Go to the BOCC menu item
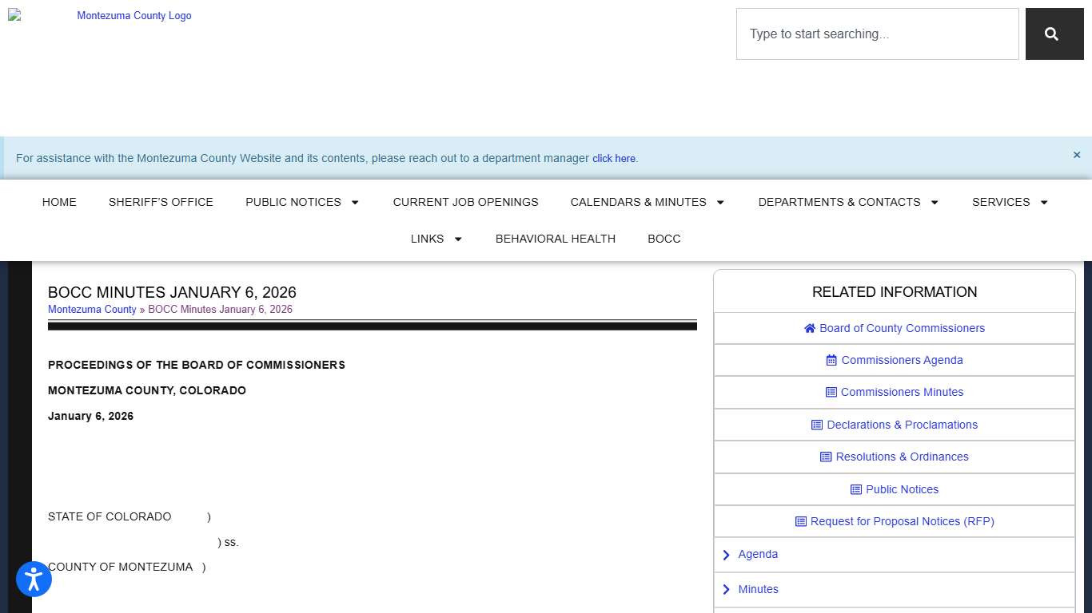This screenshot has width=1092, height=613. click(x=664, y=239)
